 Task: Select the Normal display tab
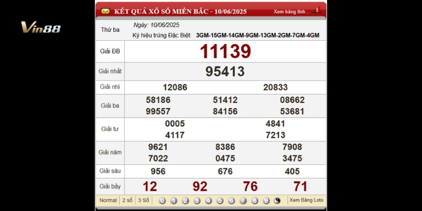(x=108, y=200)
